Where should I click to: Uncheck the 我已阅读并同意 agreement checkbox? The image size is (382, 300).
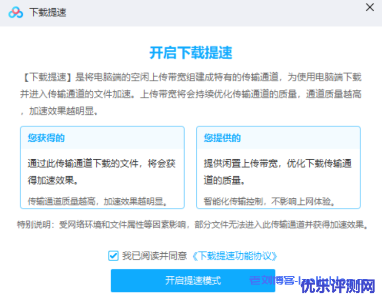click(113, 256)
